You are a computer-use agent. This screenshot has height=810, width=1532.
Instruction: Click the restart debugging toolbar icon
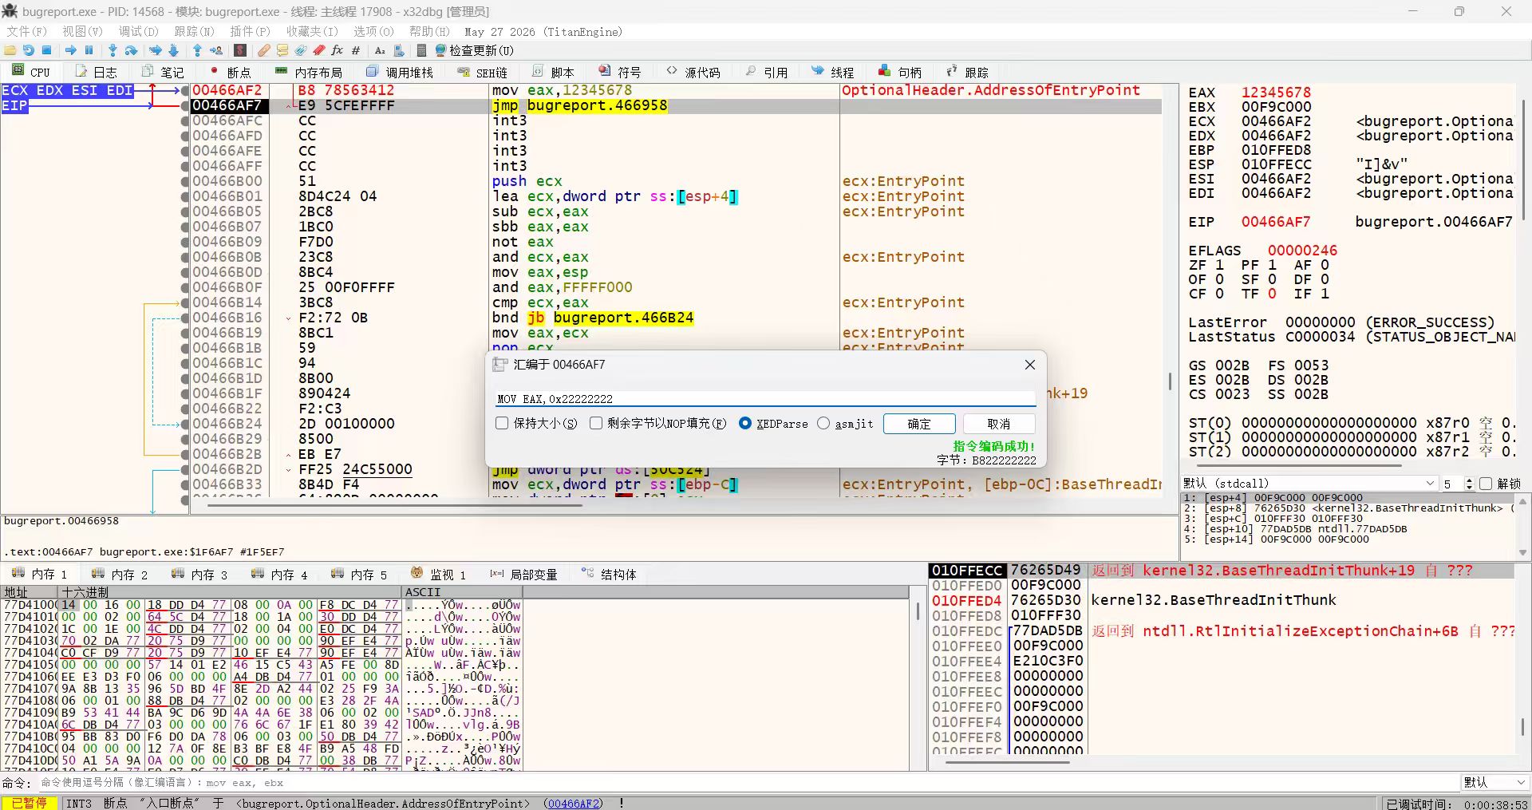point(28,50)
